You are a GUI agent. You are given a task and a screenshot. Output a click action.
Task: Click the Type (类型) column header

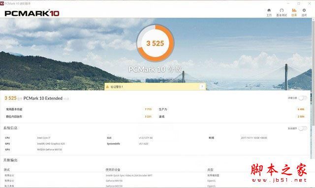pos(210,170)
